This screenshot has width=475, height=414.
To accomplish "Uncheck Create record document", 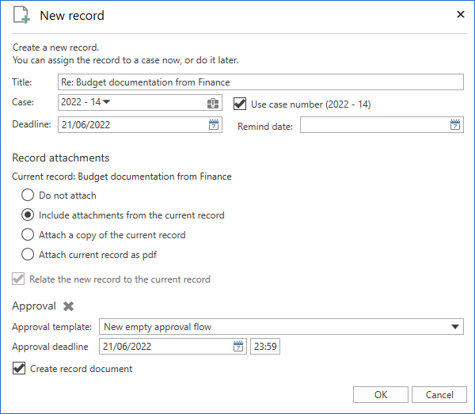I will pos(20,368).
